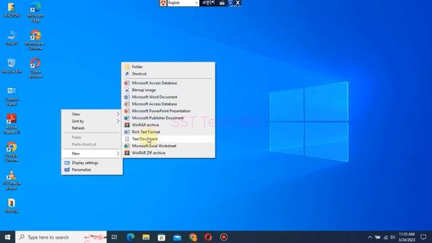This screenshot has width=432, height=243.
Task: Open the screen recorder taskbar icon
Action: pos(223,237)
